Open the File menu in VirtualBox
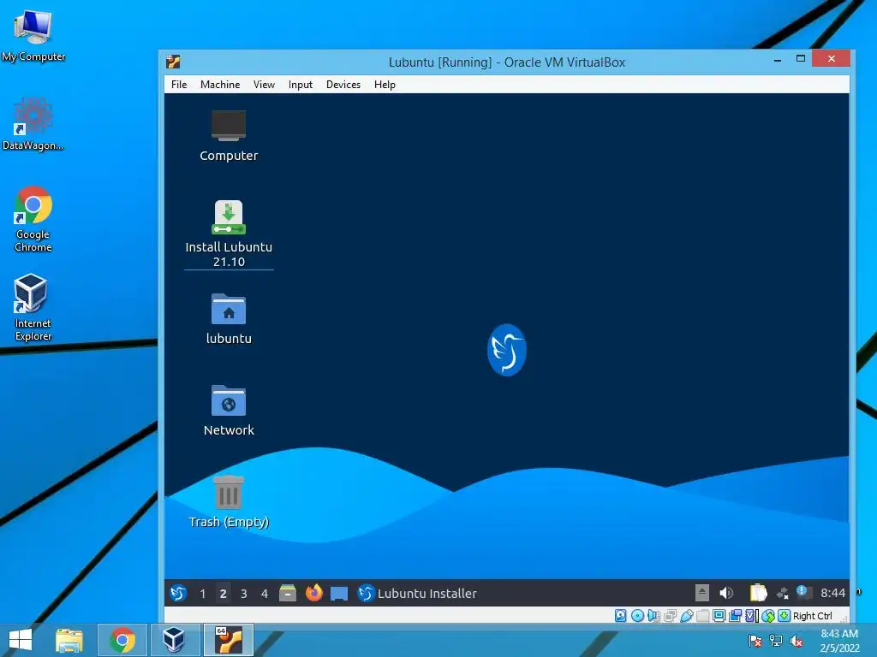The width and height of the screenshot is (877, 657). [179, 85]
